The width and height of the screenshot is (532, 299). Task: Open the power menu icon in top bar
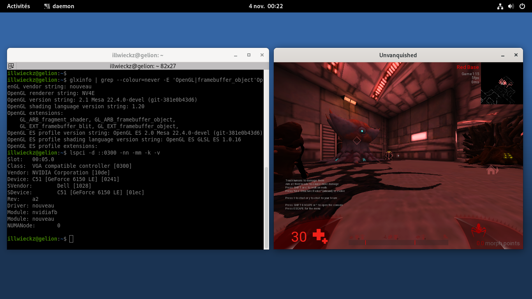[522, 6]
